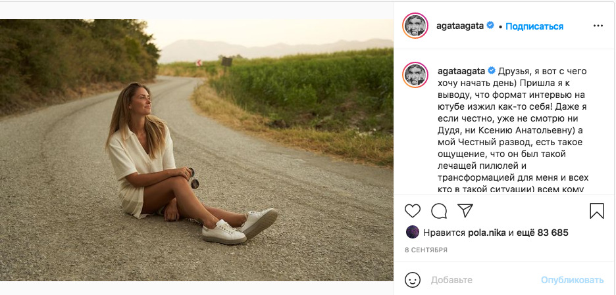Click the comment speech bubble icon
Image resolution: width=616 pixels, height=295 pixels.
coord(439,211)
